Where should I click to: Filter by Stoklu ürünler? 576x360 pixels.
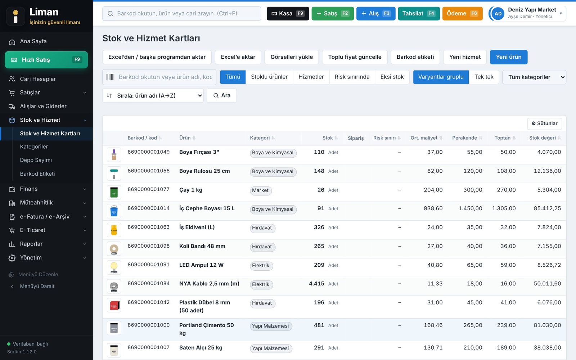[x=269, y=77]
